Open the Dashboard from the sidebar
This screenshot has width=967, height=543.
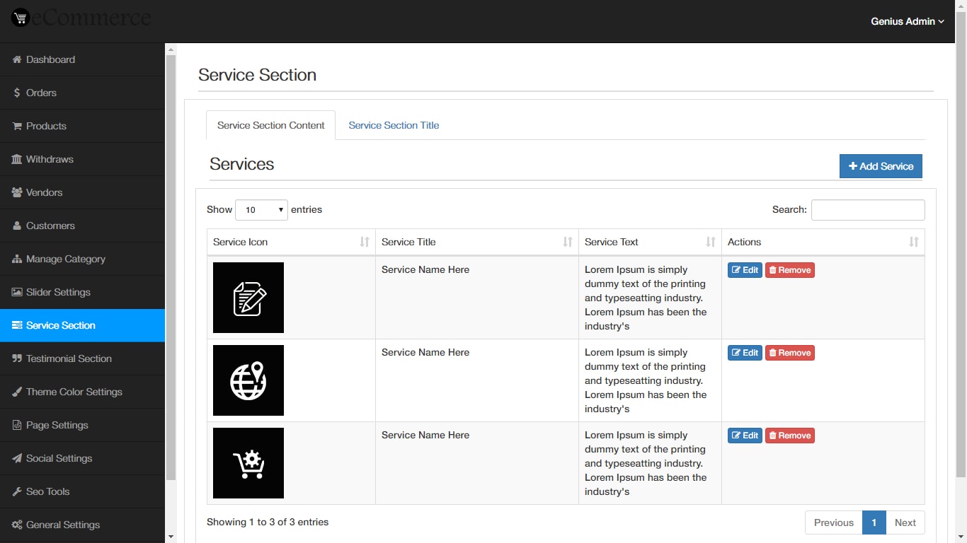pos(50,59)
